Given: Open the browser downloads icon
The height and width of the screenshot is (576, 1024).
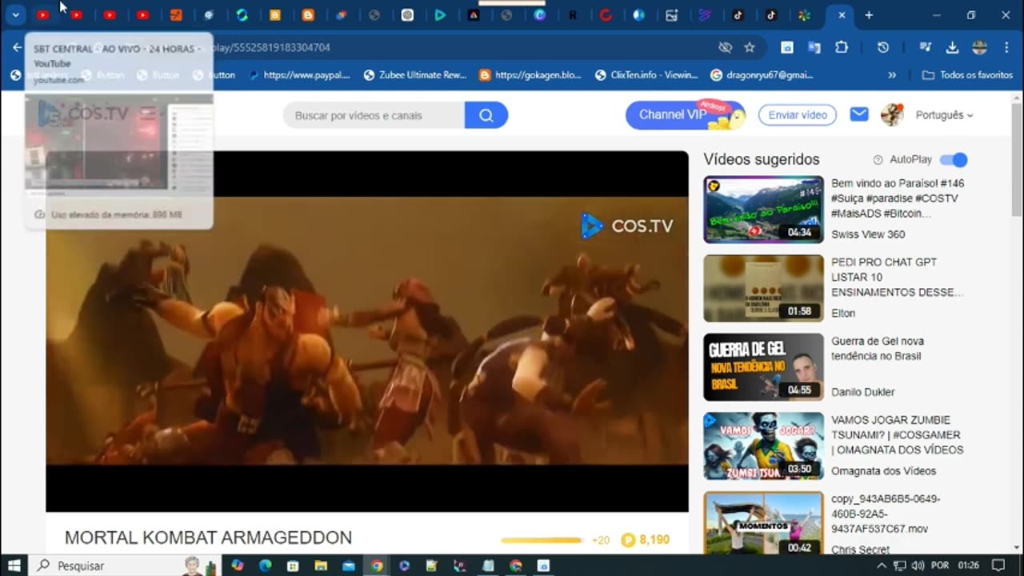Looking at the screenshot, I should (x=952, y=47).
